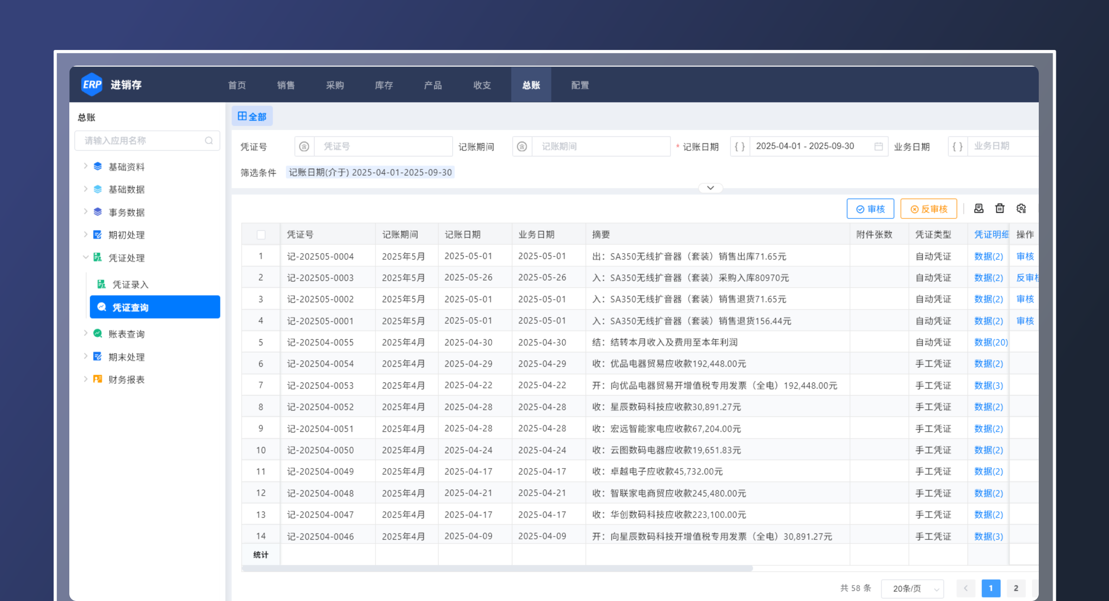
Task: Expand the 基础资料 sidebar section
Action: 127,166
